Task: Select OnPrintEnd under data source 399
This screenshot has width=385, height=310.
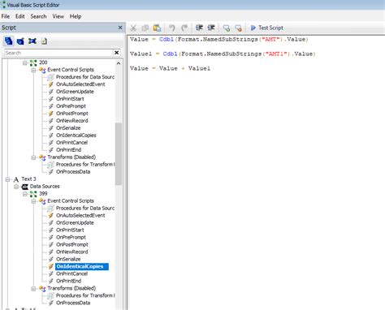Action: pyautogui.click(x=68, y=281)
